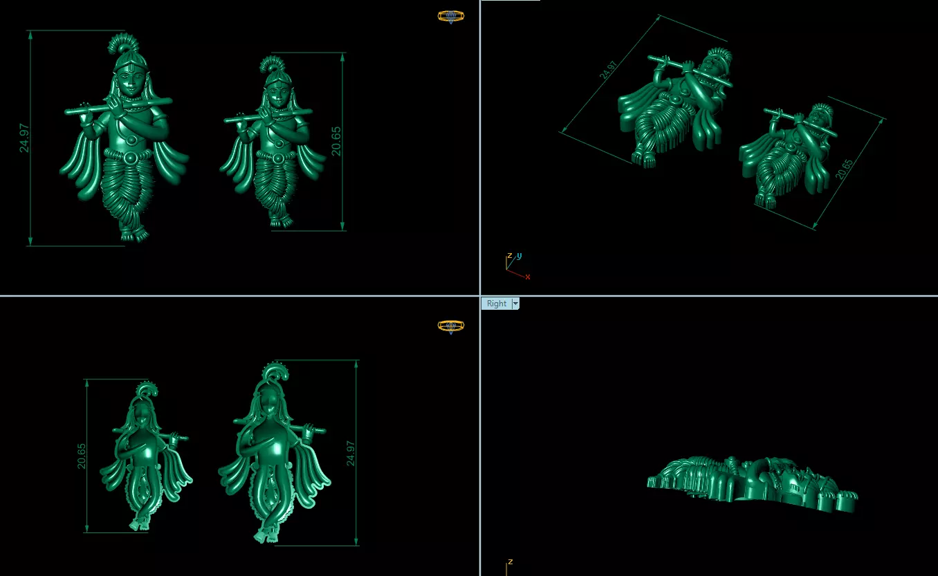
Task: Select the 20.65 dimension text in front view
Action: tap(336, 140)
